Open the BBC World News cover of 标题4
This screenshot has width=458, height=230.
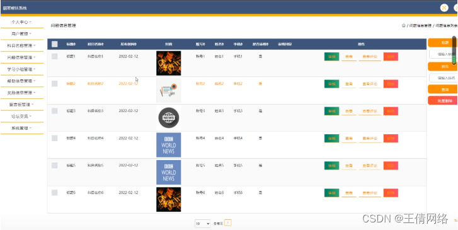169,145
